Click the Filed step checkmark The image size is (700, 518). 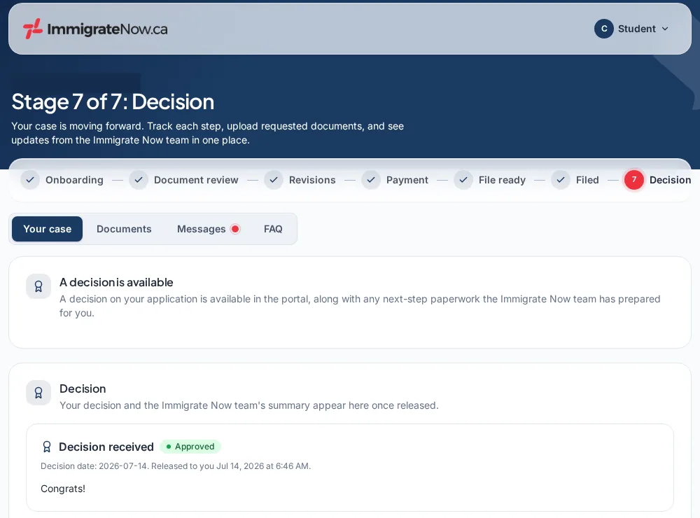pyautogui.click(x=561, y=180)
